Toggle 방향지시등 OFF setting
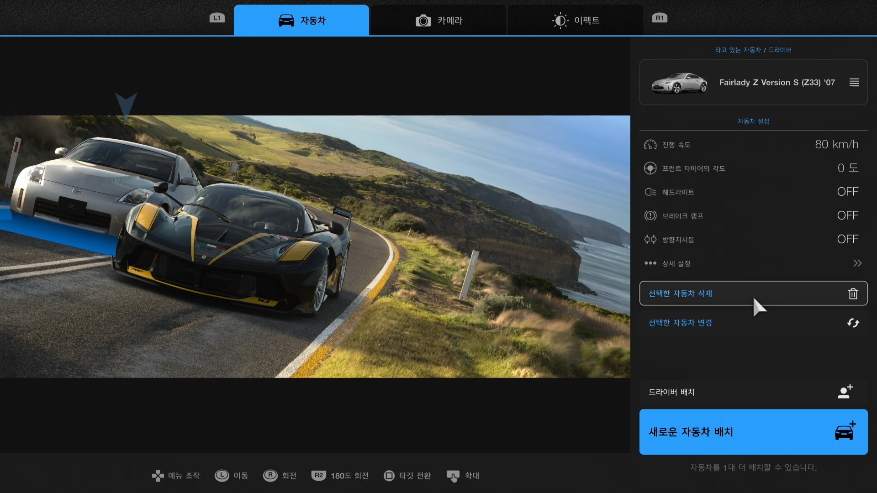 coord(847,239)
